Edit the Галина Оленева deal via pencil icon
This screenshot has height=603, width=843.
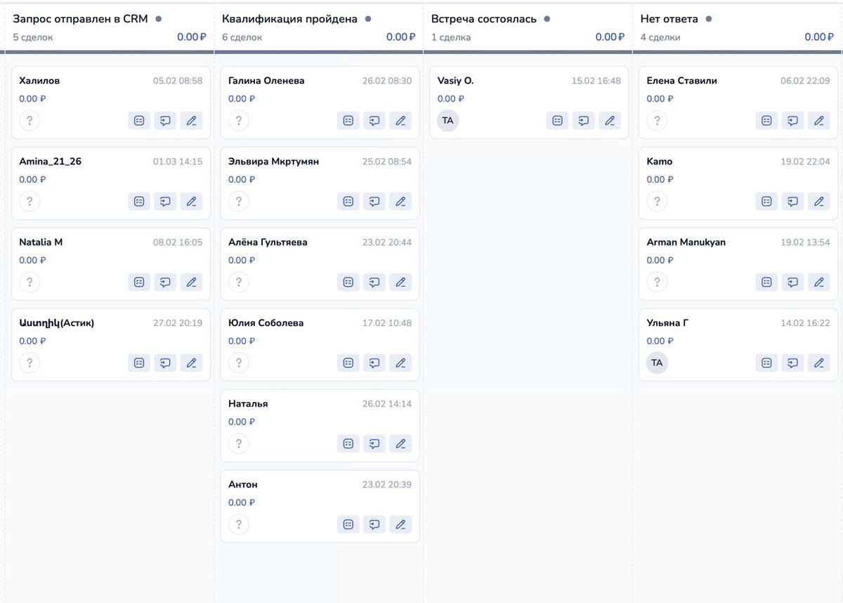(400, 121)
